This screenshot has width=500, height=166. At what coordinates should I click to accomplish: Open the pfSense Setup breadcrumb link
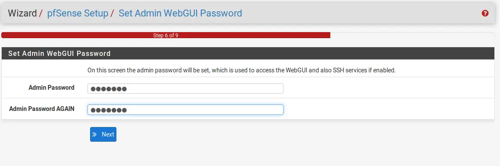pyautogui.click(x=77, y=13)
